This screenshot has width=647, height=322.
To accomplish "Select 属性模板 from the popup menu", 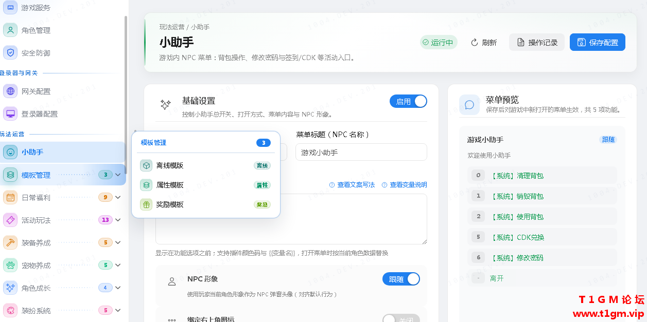I will (206, 185).
